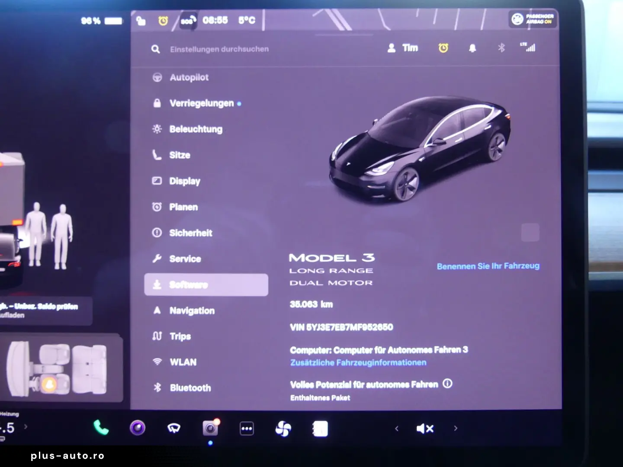The height and width of the screenshot is (467, 623).
Task: Open the phone app icon
Action: coord(101,428)
